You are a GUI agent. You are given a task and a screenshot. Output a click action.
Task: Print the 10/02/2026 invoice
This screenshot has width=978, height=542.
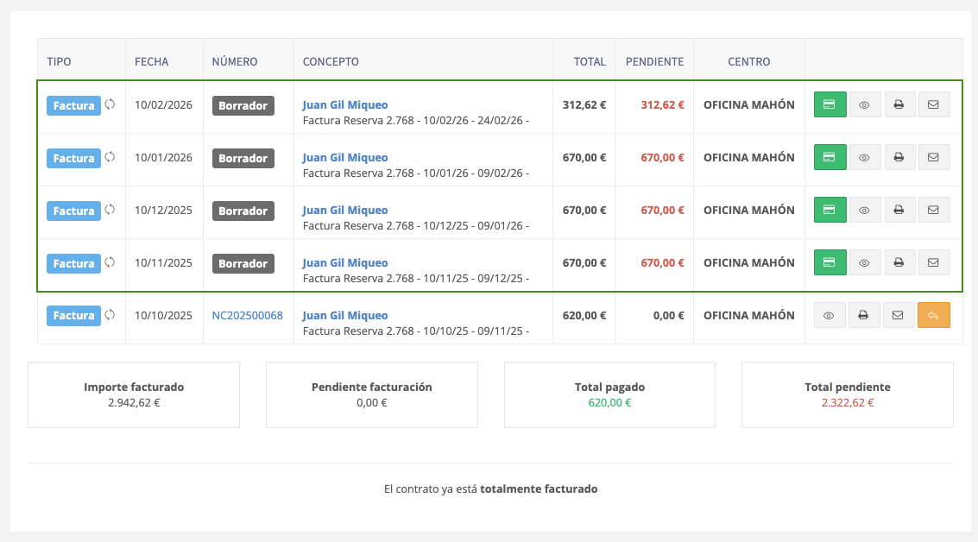pos(899,104)
